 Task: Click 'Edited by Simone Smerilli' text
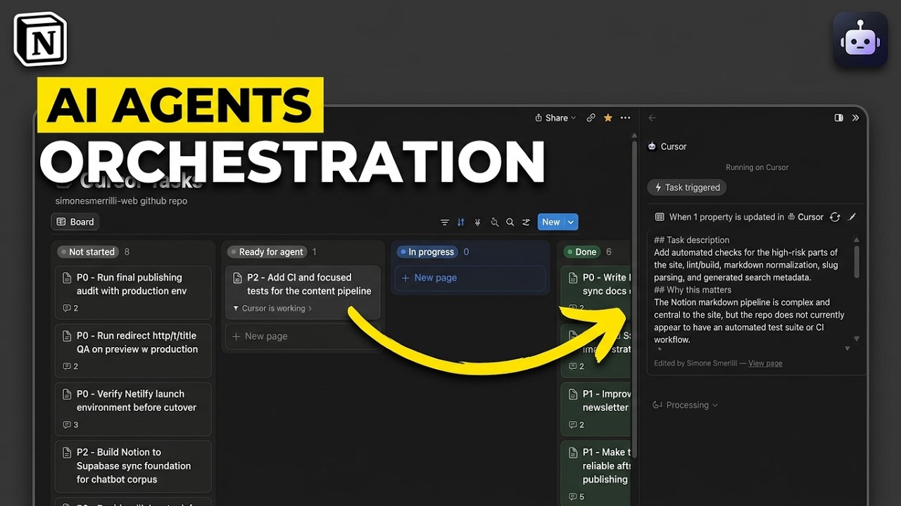point(697,363)
